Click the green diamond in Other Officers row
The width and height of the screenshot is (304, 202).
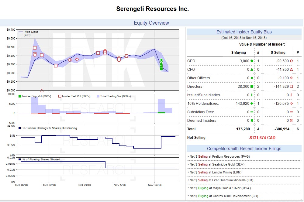(x=252, y=78)
